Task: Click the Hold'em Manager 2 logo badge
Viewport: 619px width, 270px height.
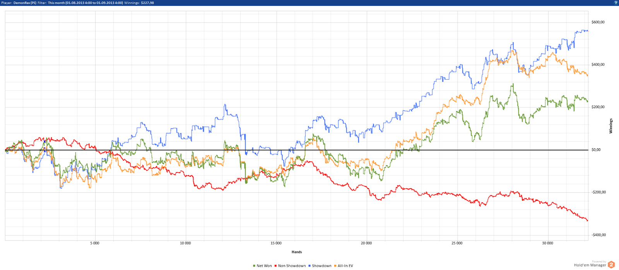Action: click(x=611, y=265)
